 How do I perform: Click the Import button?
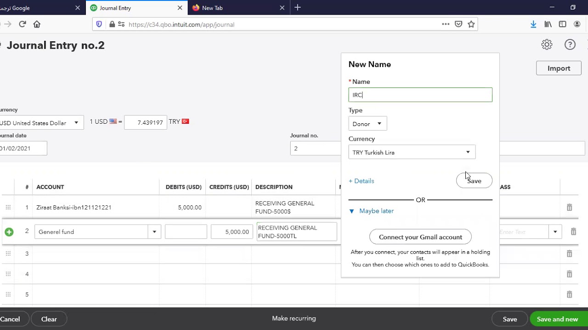(559, 68)
